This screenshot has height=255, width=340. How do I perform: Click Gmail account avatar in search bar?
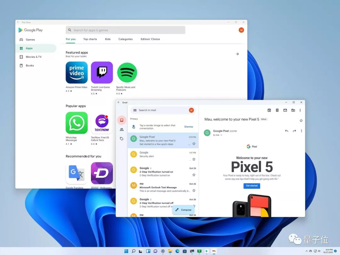click(191, 110)
